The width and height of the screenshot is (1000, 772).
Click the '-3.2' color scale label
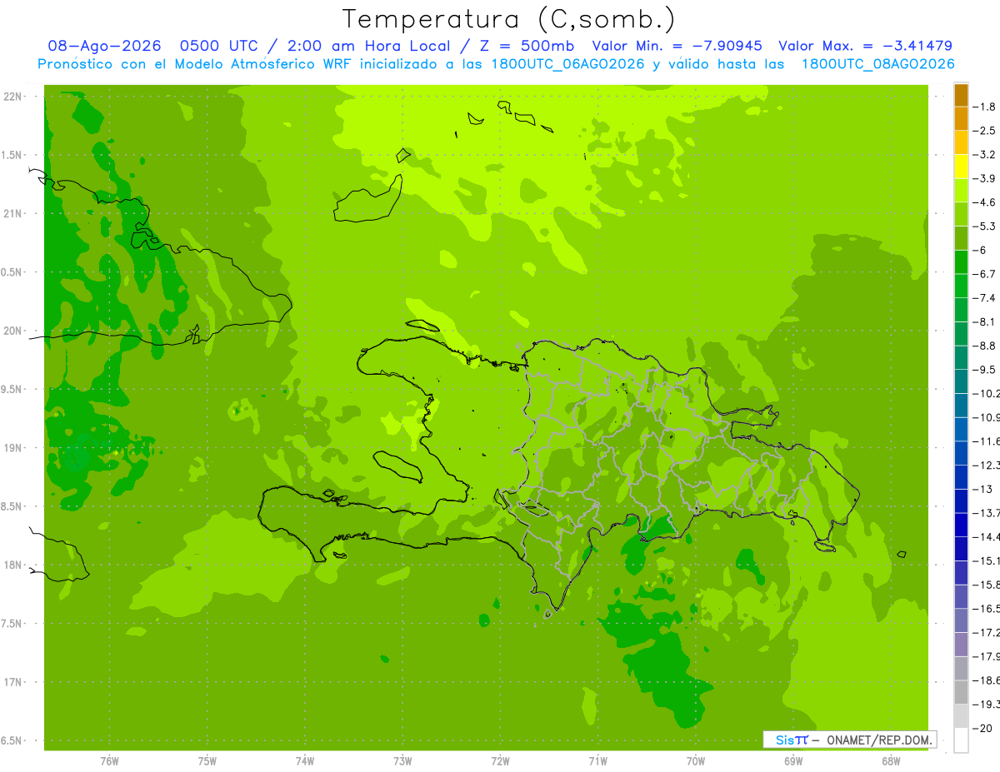pyautogui.click(x=984, y=155)
